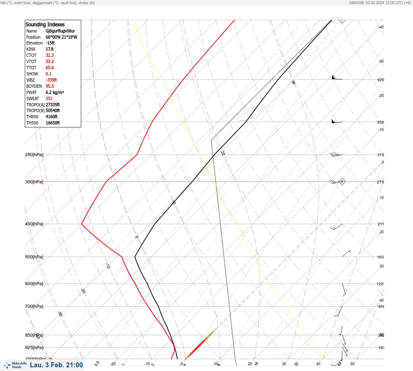Click the '-30' temperature label on right axis
The height and width of the screenshot is (371, 413).
click(381, 61)
